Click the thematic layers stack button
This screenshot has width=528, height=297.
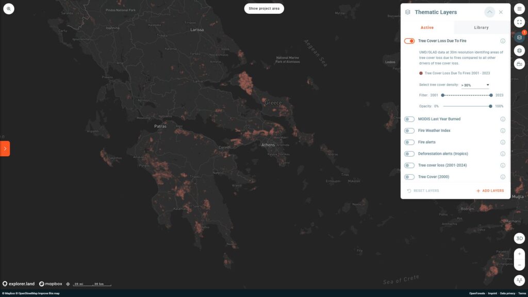coord(519,37)
